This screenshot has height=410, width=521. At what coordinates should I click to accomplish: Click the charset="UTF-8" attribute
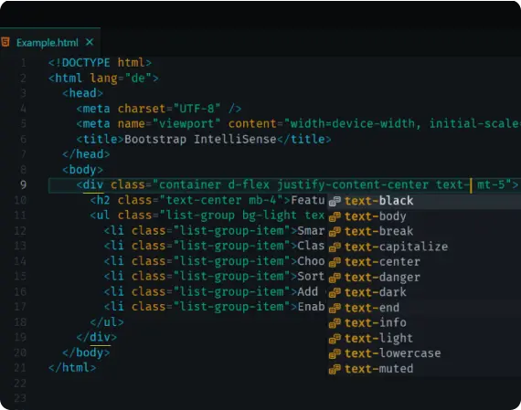pos(169,109)
